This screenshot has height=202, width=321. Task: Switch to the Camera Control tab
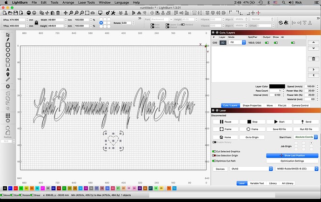pos(300,105)
